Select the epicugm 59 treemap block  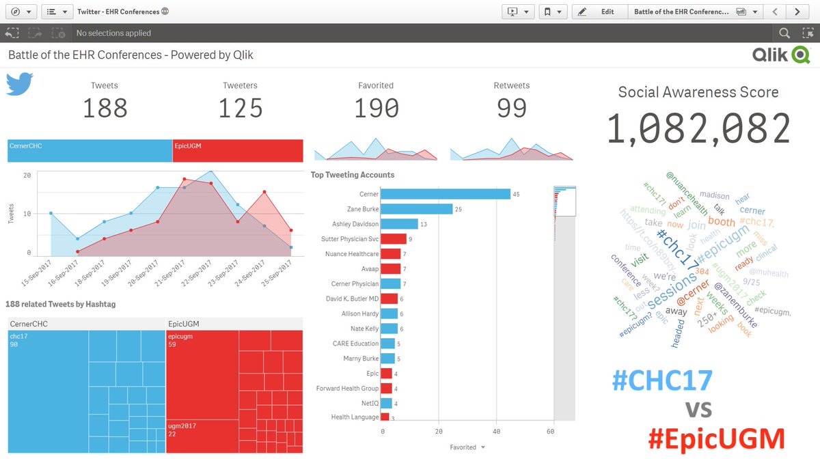202,376
